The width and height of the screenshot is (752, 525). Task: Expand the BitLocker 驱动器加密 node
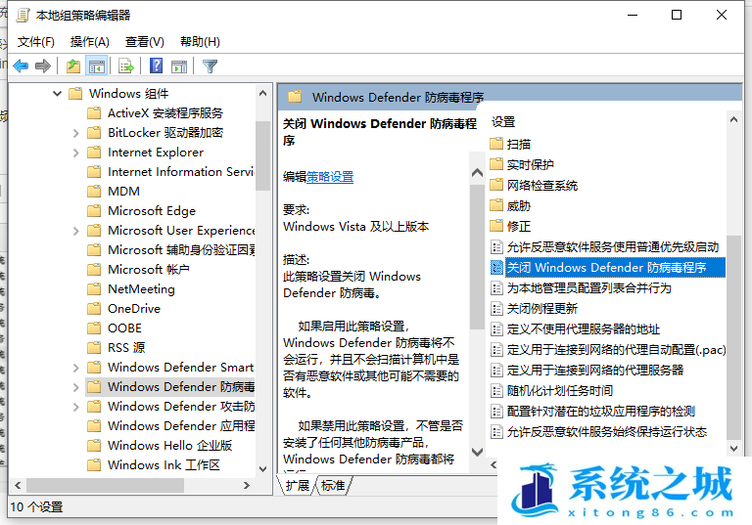click(75, 133)
